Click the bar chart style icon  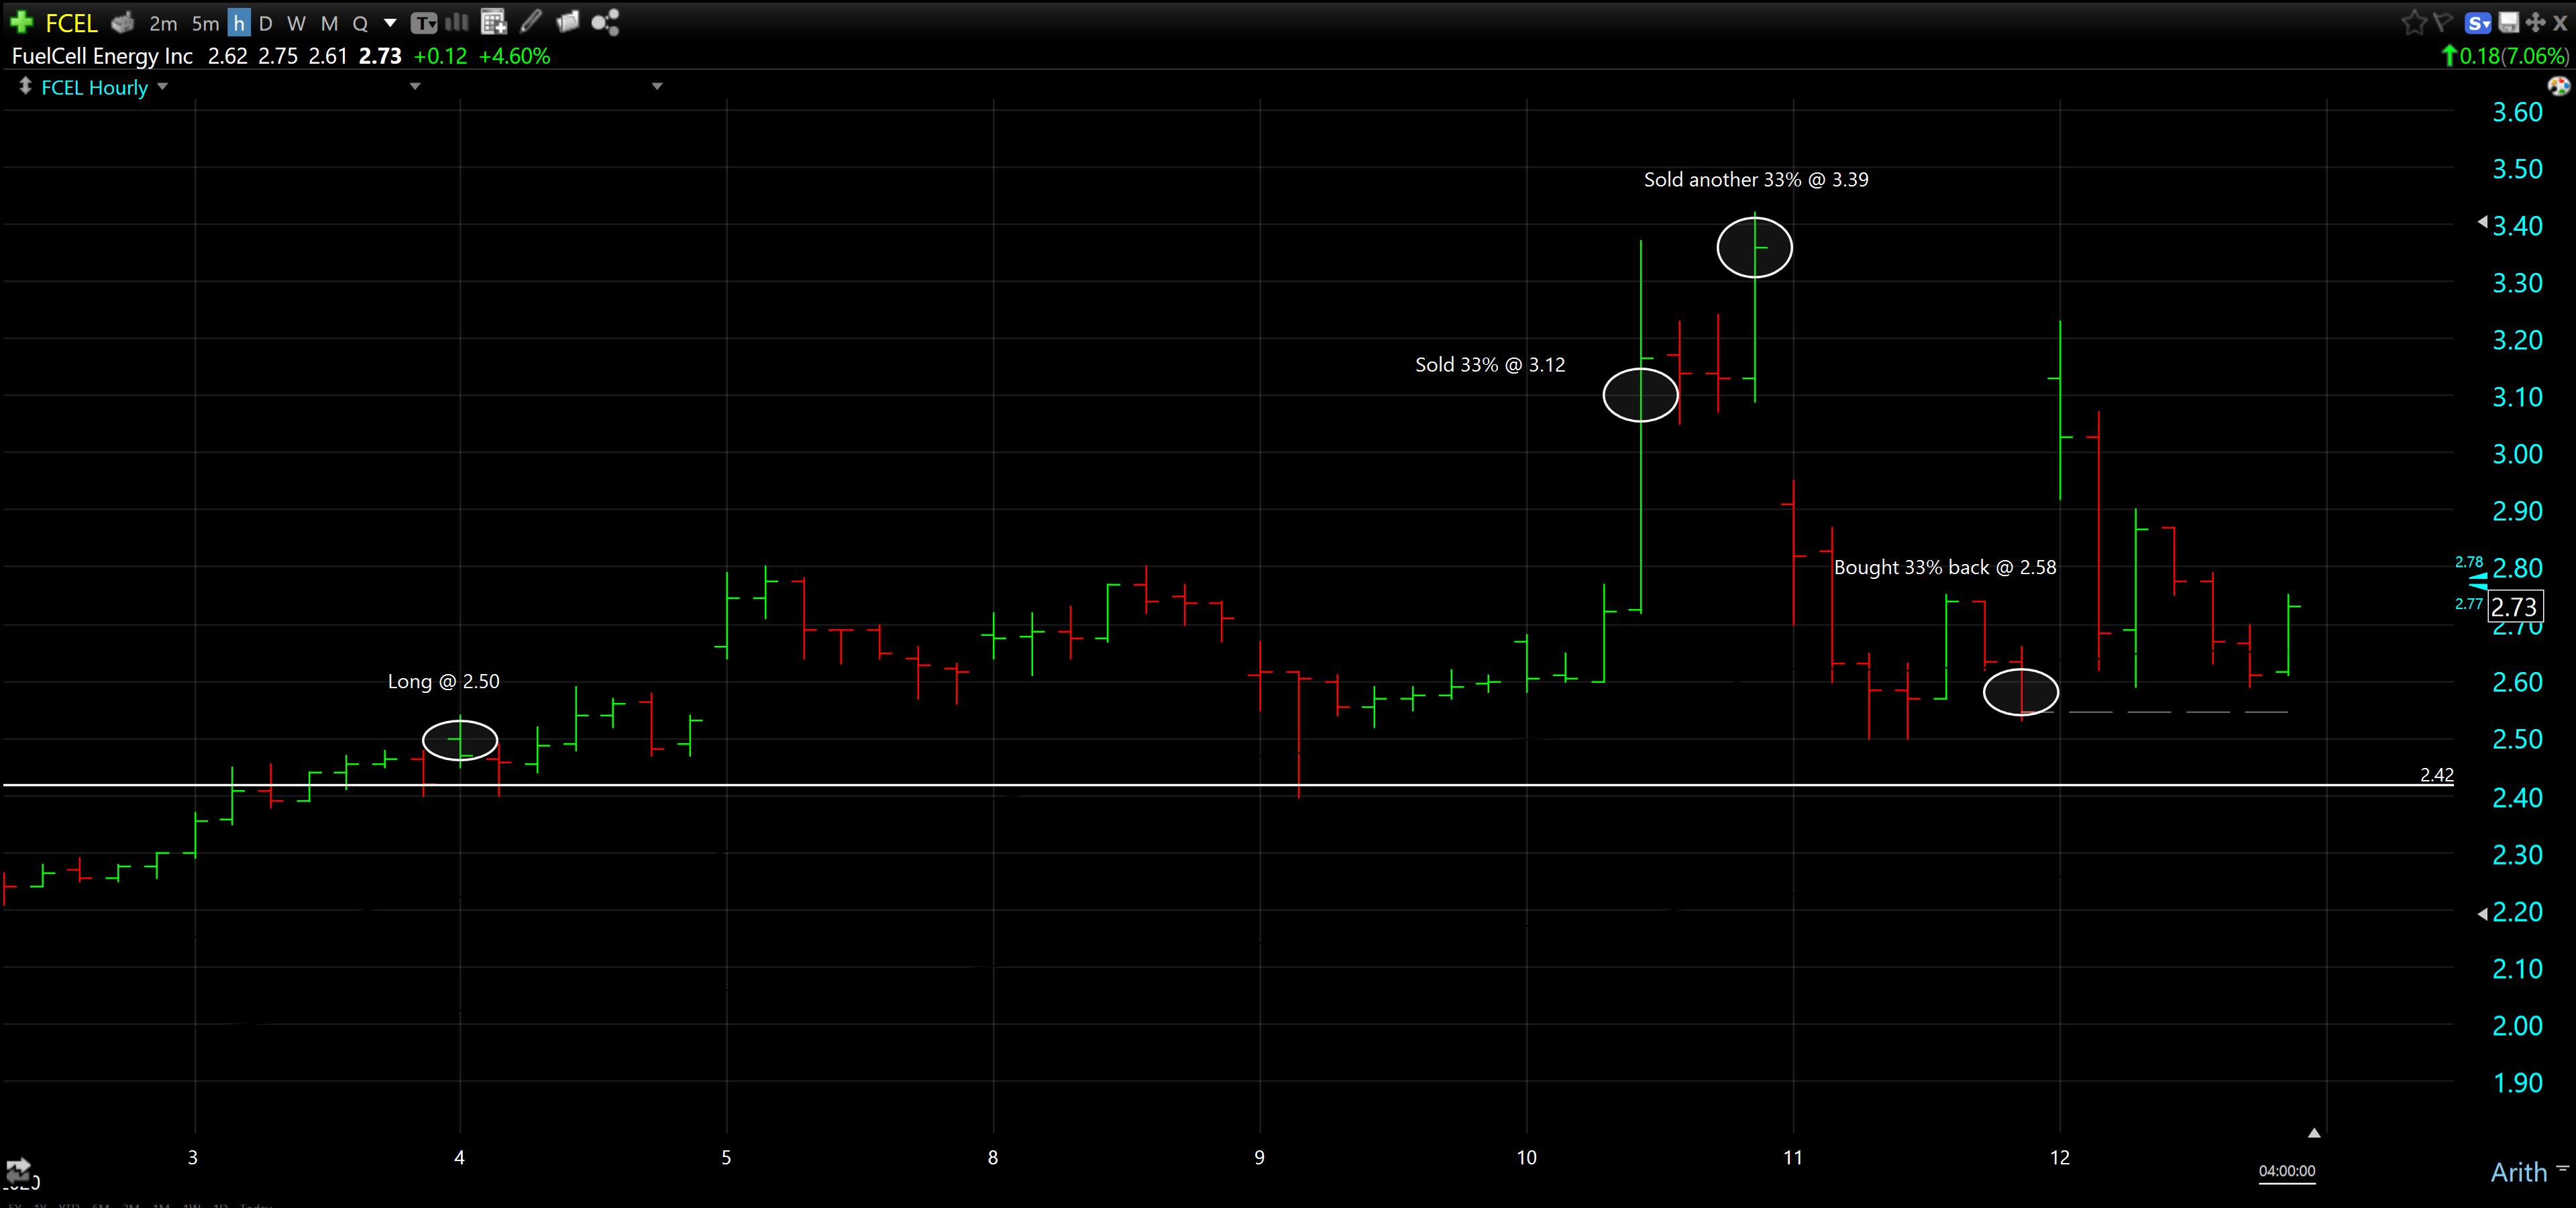point(457,22)
